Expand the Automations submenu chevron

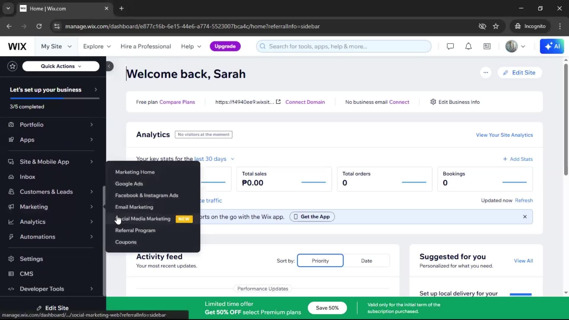click(92, 237)
